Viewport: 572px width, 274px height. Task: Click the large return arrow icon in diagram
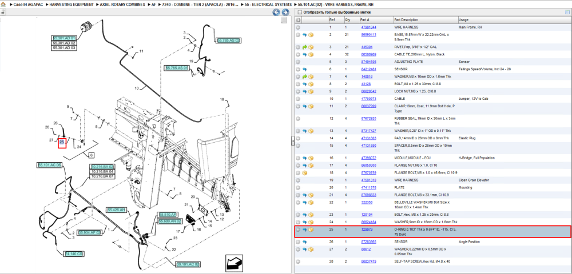pos(233,263)
